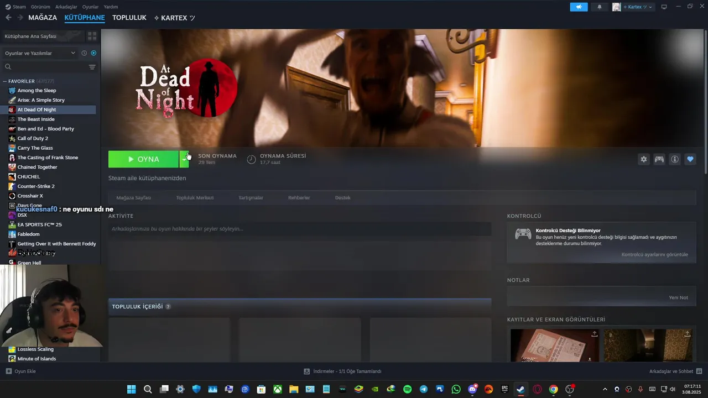Open the Görünüm menu
This screenshot has width=708, height=398.
click(x=40, y=7)
